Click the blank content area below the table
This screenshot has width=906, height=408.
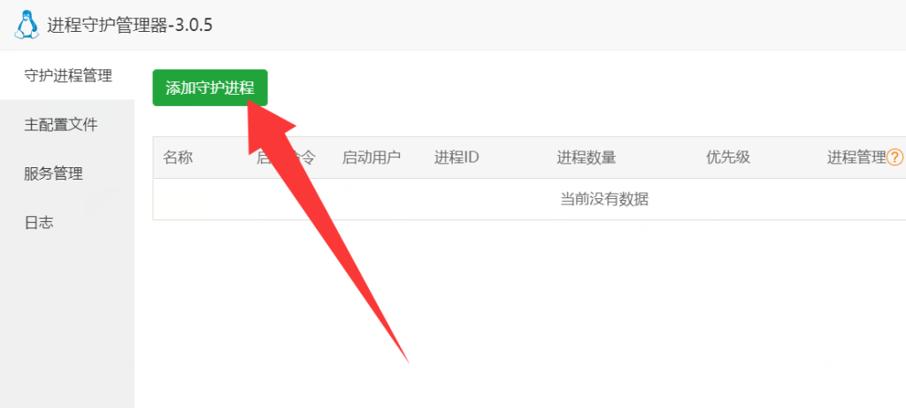[635, 312]
